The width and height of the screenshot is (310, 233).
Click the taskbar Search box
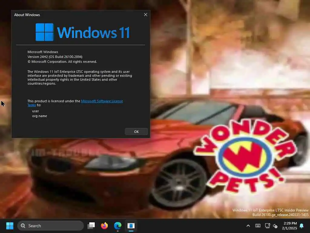[x=51, y=226]
